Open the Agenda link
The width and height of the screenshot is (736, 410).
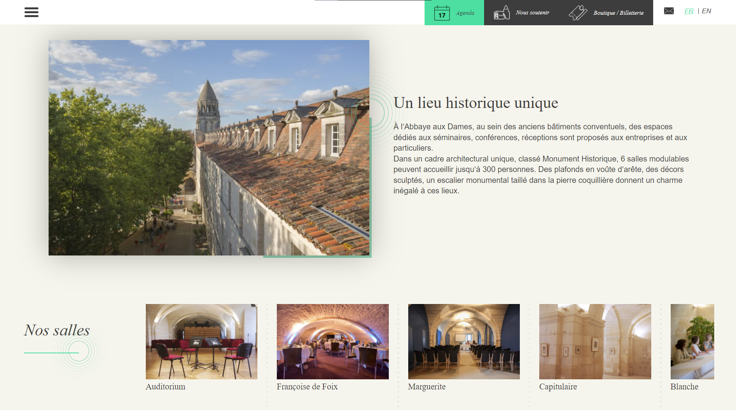coord(465,13)
